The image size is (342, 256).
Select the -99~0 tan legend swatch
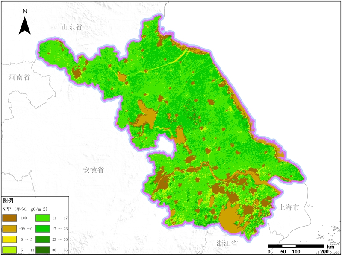coord(9,229)
